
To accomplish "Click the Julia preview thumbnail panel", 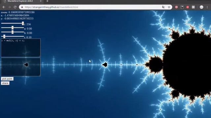I will pyautogui.click(x=21, y=67).
